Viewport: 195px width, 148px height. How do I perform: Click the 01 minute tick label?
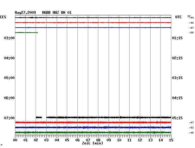click(25, 140)
